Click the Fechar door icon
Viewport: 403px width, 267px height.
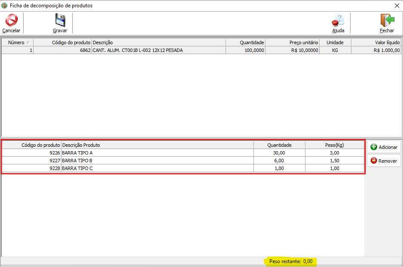point(387,21)
